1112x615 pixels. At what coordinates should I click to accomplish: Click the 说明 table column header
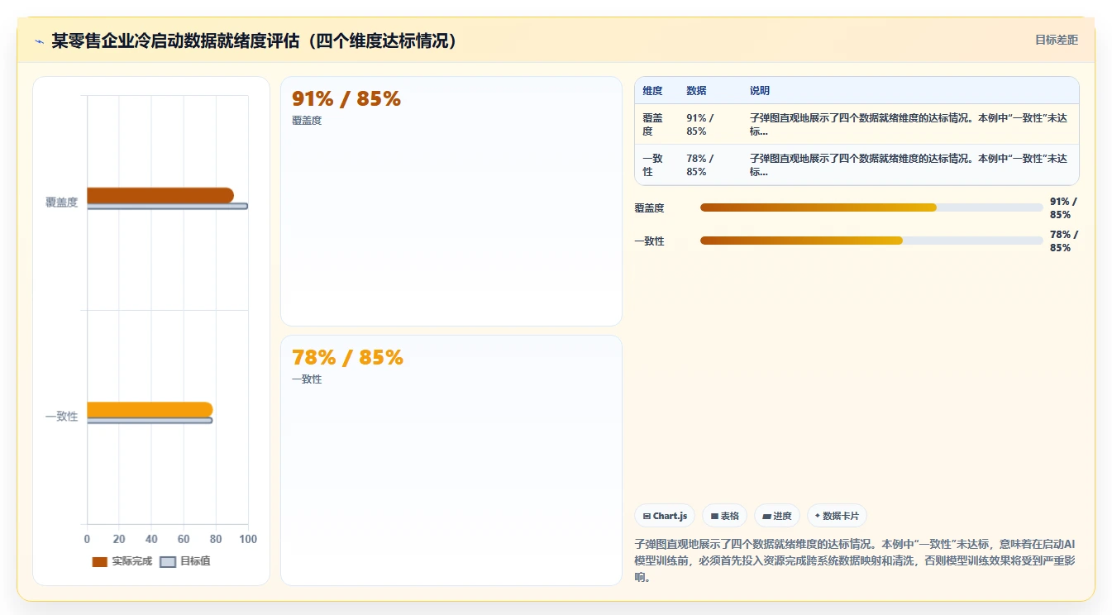(760, 91)
